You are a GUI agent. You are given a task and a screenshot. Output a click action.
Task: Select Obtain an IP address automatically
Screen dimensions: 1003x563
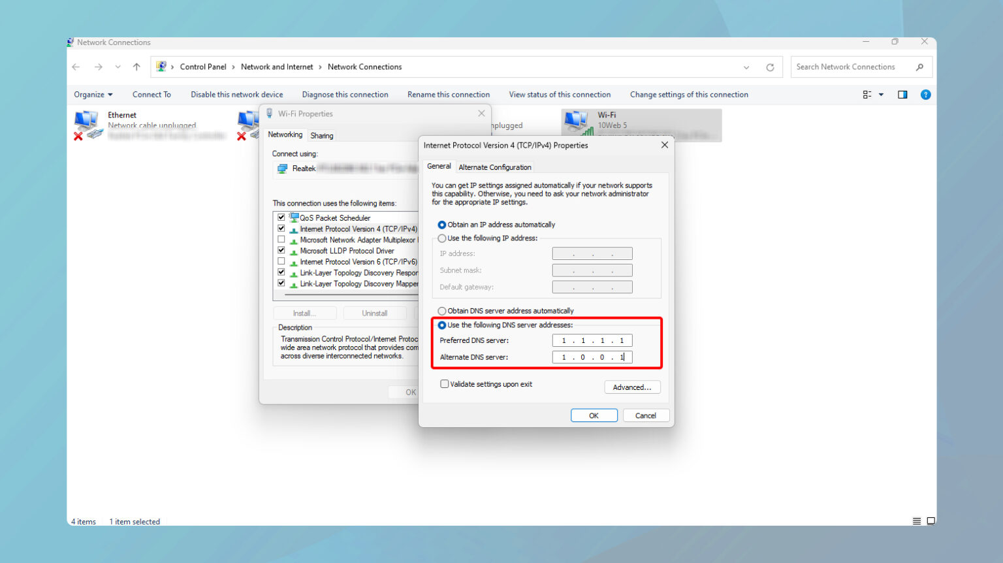441,224
